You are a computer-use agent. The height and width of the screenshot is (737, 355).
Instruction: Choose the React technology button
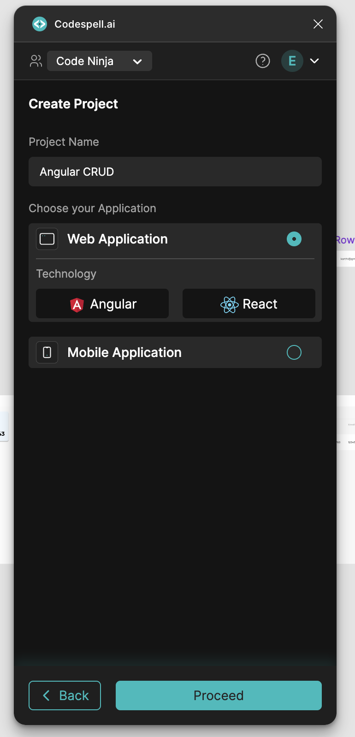coord(249,303)
